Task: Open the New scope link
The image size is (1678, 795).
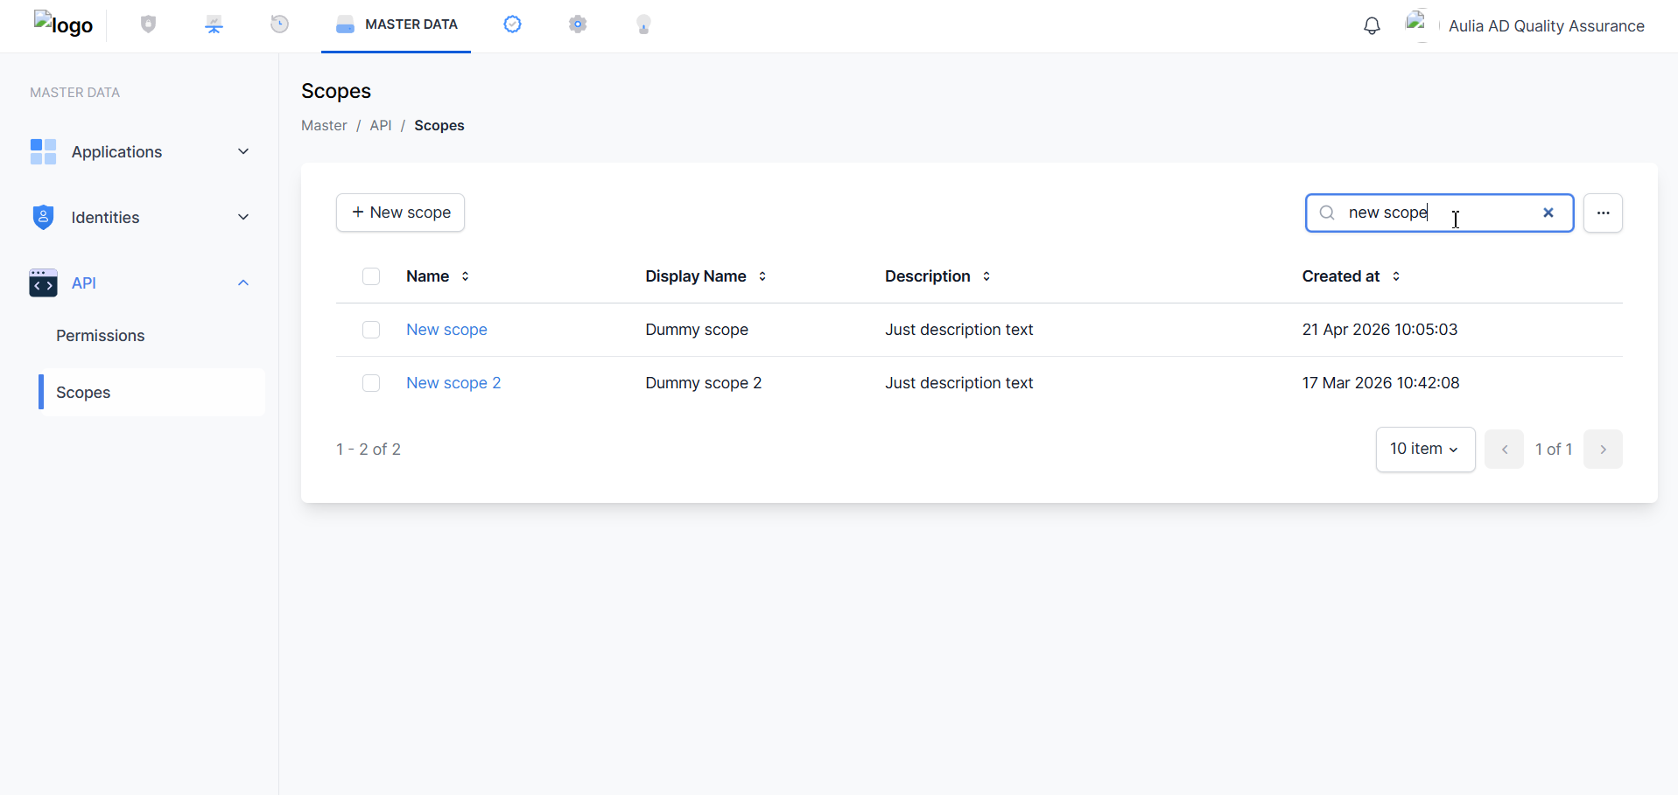Action: [446, 330]
